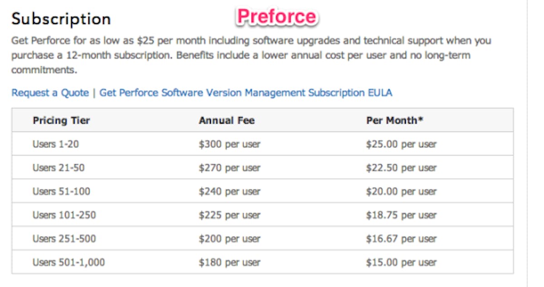Click the $225 per user annual fee

229,215
